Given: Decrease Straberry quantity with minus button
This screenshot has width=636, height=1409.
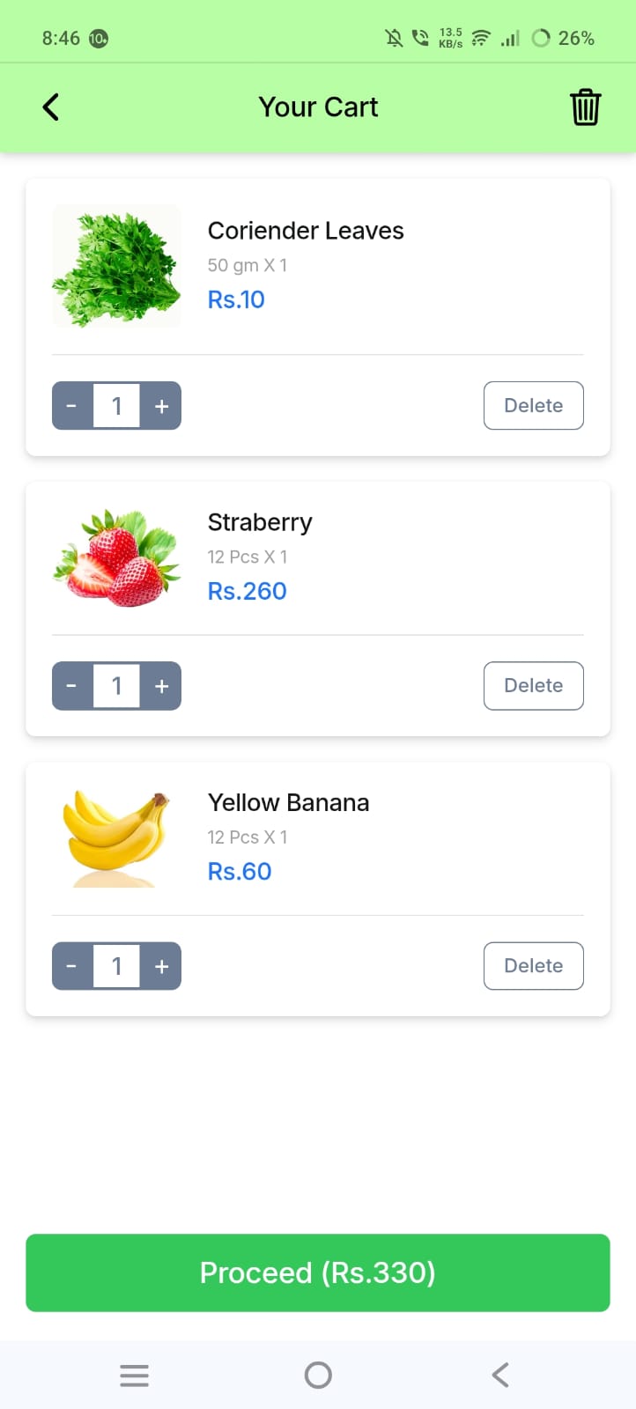Looking at the screenshot, I should (72, 686).
